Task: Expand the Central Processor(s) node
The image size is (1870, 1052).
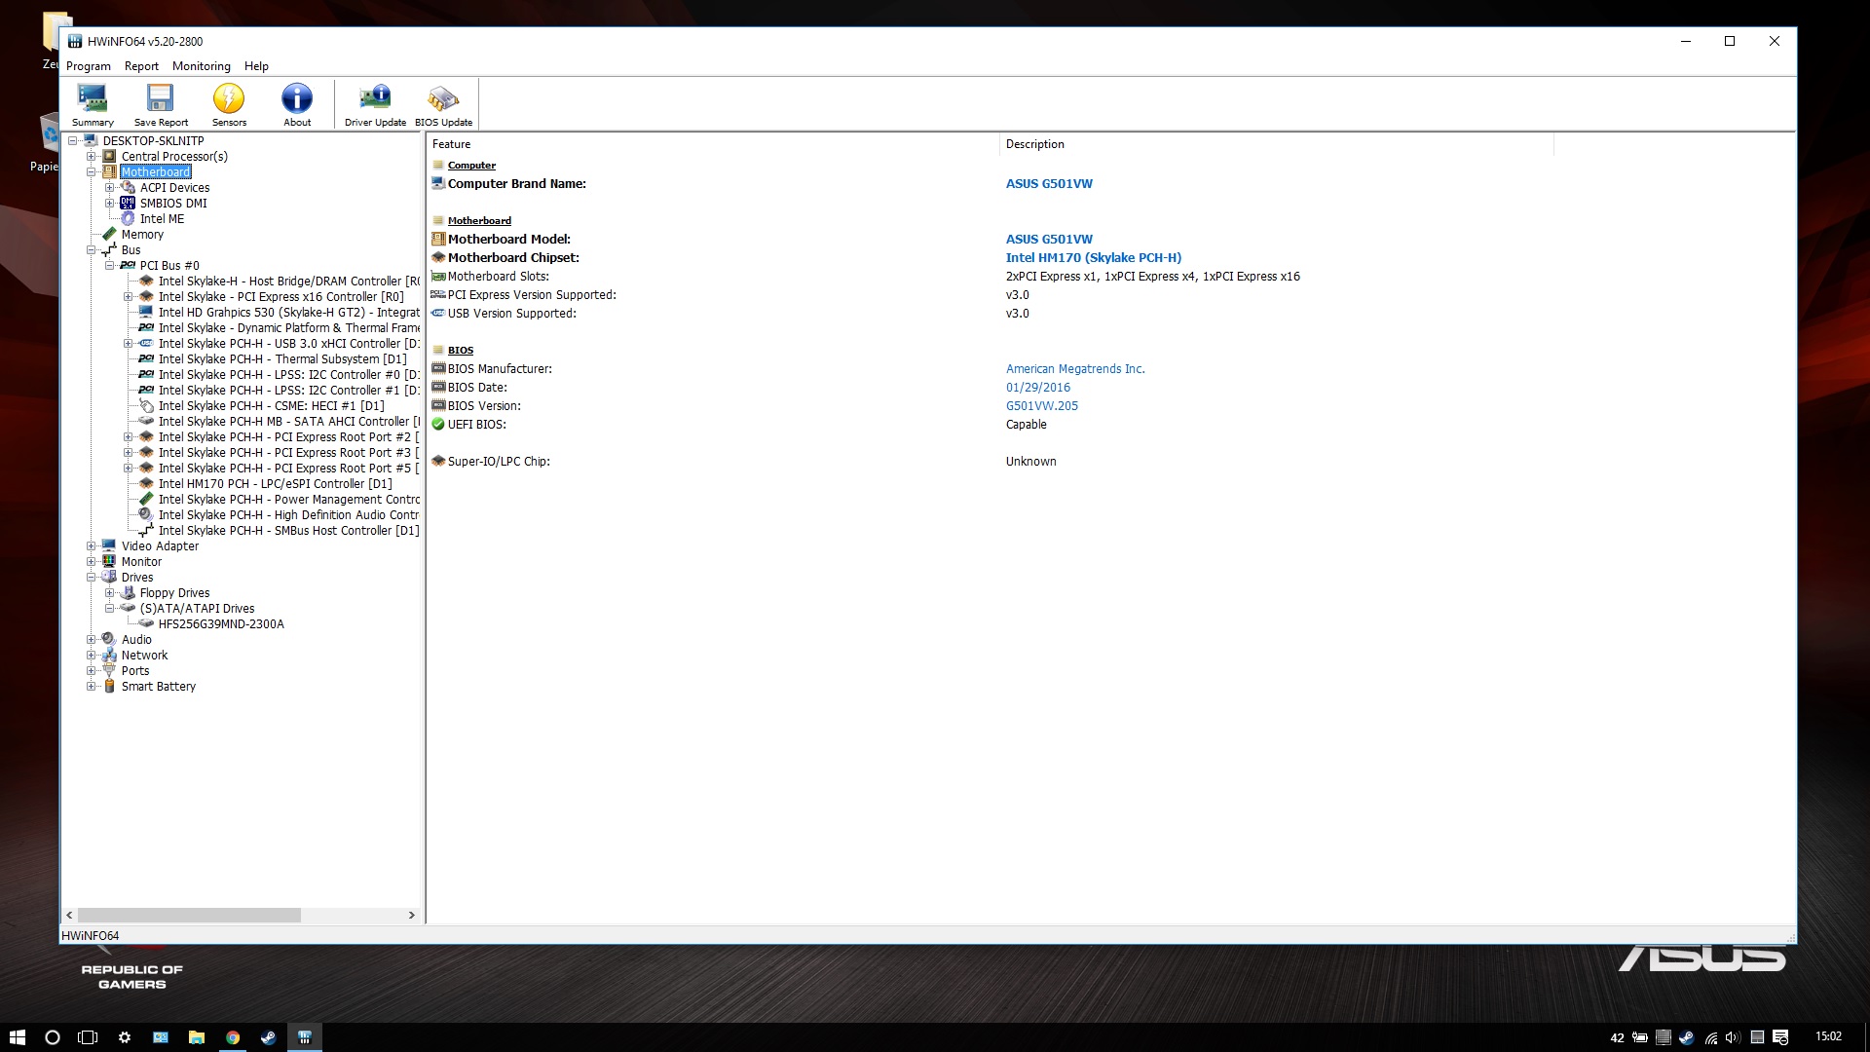Action: pos(91,157)
